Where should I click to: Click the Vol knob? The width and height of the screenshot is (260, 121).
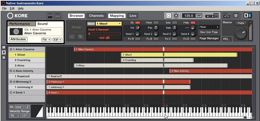click(138, 28)
